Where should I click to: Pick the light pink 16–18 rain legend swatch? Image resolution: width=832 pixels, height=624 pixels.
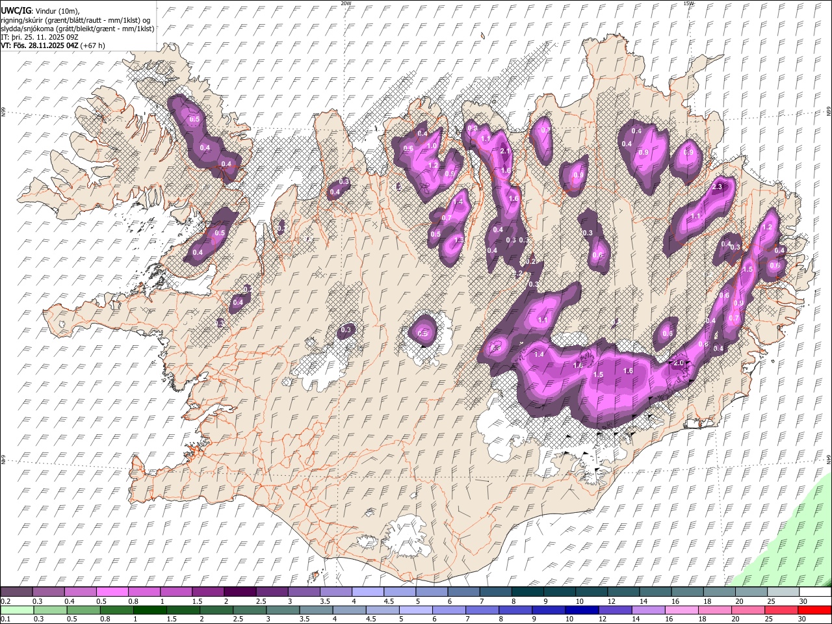click(681, 610)
